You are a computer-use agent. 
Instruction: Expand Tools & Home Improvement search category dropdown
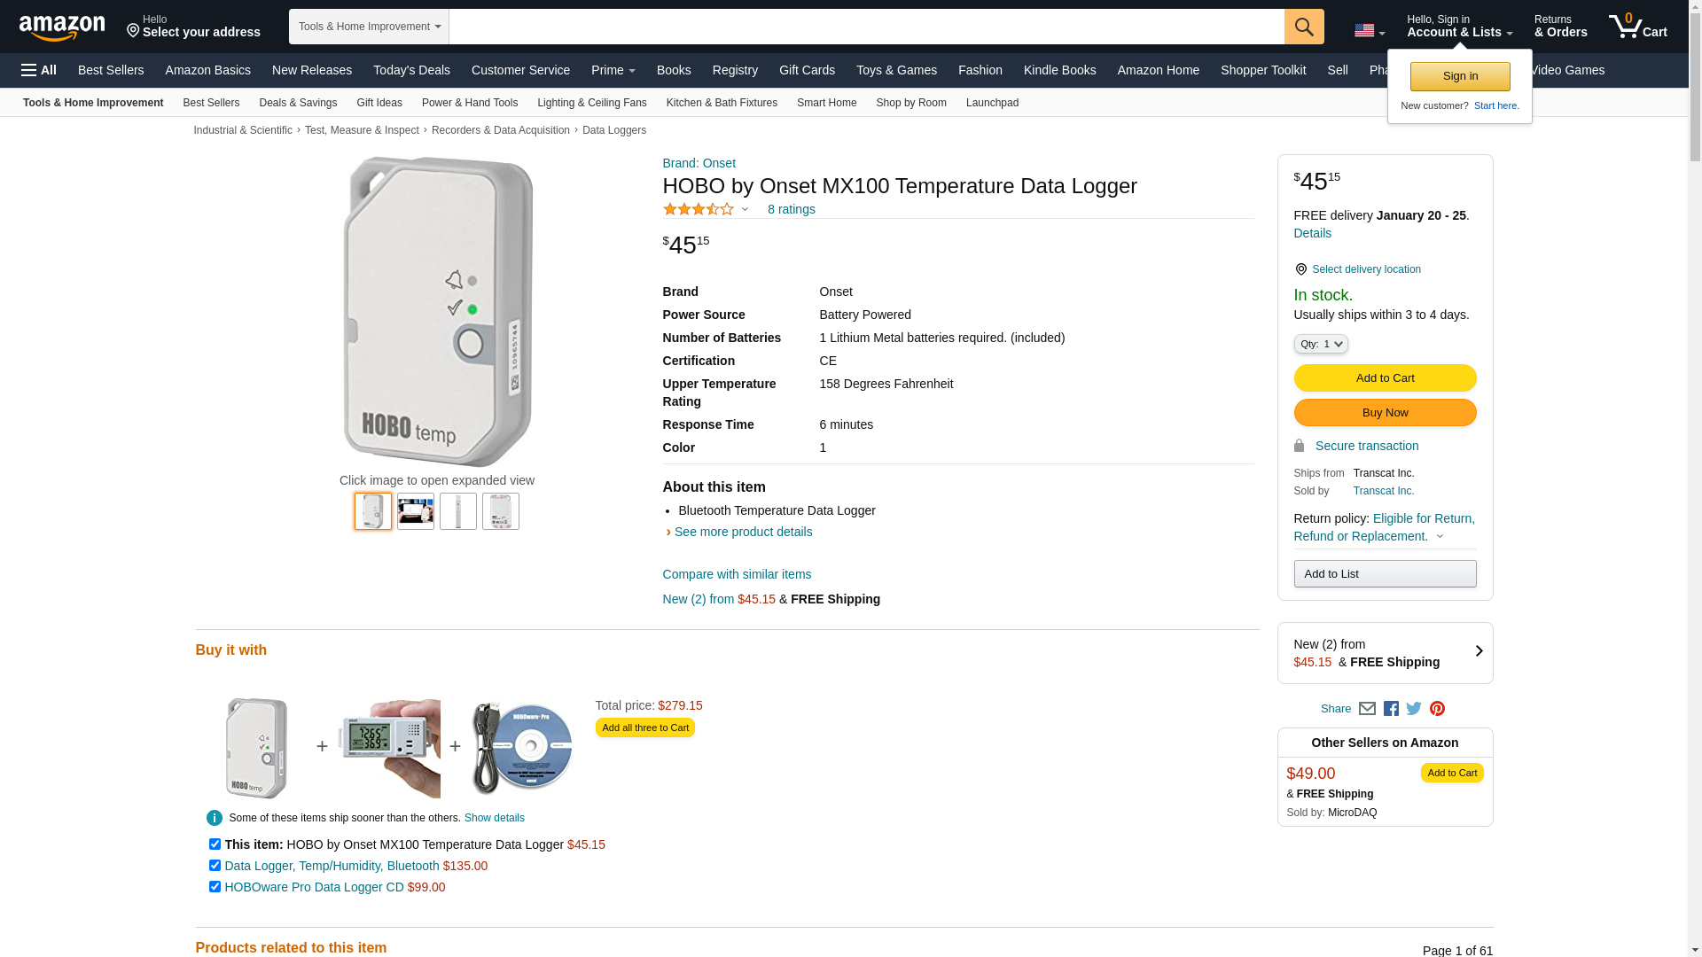(369, 27)
